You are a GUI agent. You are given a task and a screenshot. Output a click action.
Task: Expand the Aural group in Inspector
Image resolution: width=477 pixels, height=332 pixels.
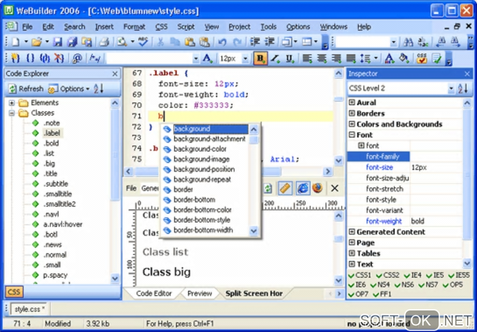tap(352, 103)
